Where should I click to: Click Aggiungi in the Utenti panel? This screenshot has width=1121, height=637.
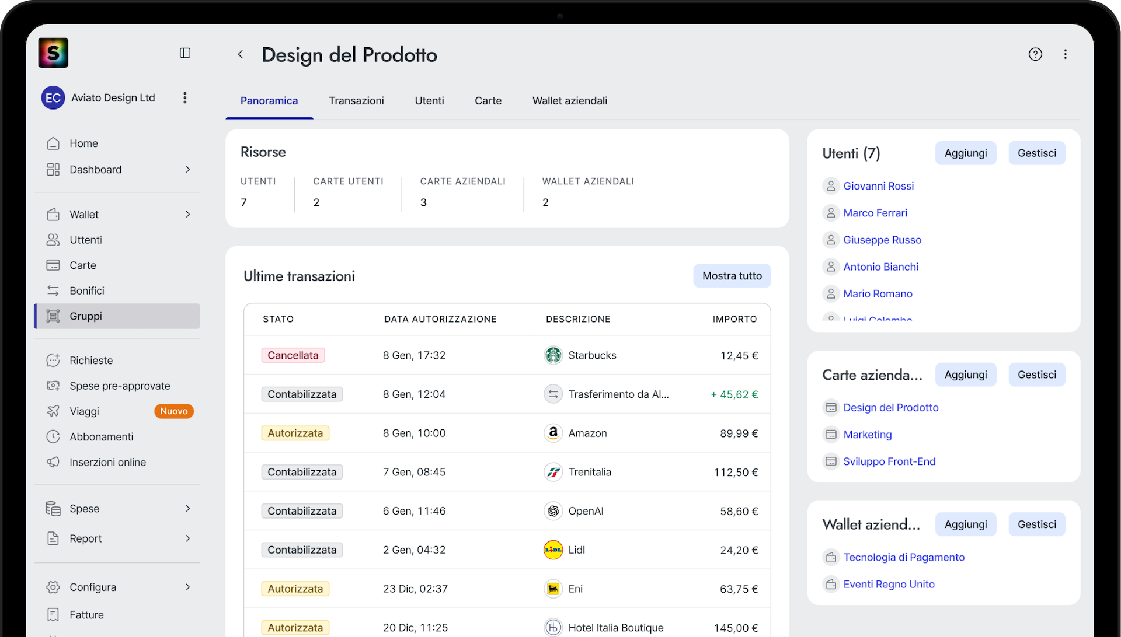pyautogui.click(x=965, y=153)
